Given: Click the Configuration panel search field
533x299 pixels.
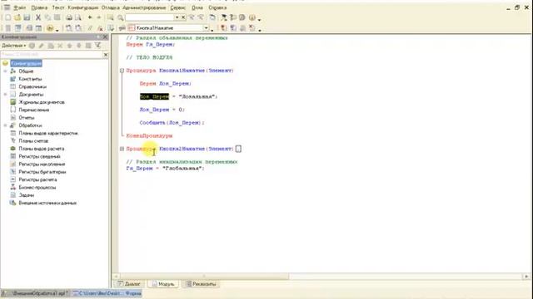Looking at the screenshot, I should click(52, 54).
